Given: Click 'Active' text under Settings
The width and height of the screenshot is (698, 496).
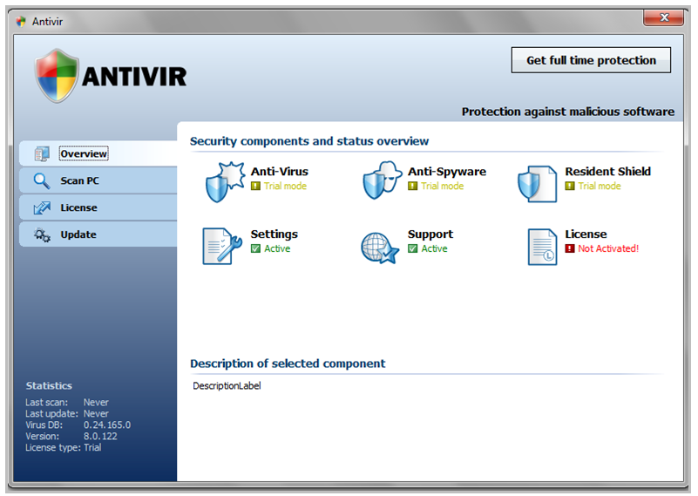Looking at the screenshot, I should point(277,248).
